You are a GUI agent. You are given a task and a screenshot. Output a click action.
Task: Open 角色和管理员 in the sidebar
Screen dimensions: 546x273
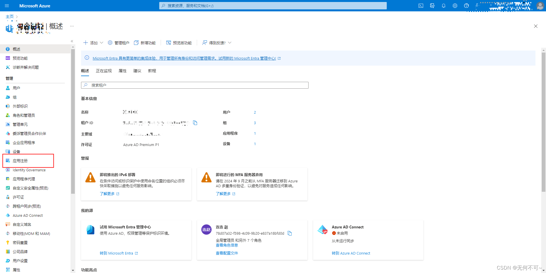point(24,115)
